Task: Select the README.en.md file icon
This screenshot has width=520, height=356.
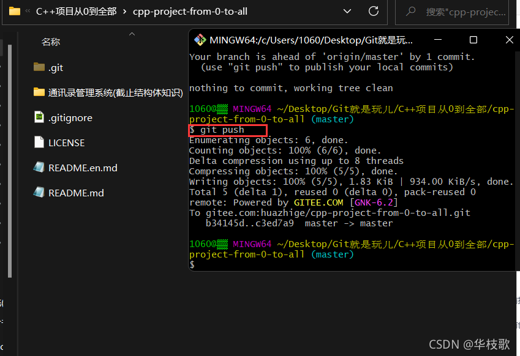Action: [x=39, y=167]
